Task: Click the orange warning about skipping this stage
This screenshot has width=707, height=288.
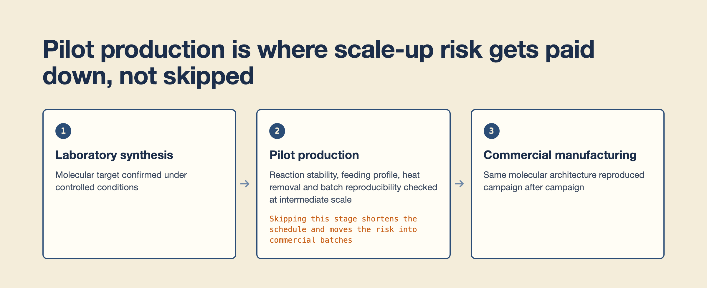Action: (x=343, y=229)
